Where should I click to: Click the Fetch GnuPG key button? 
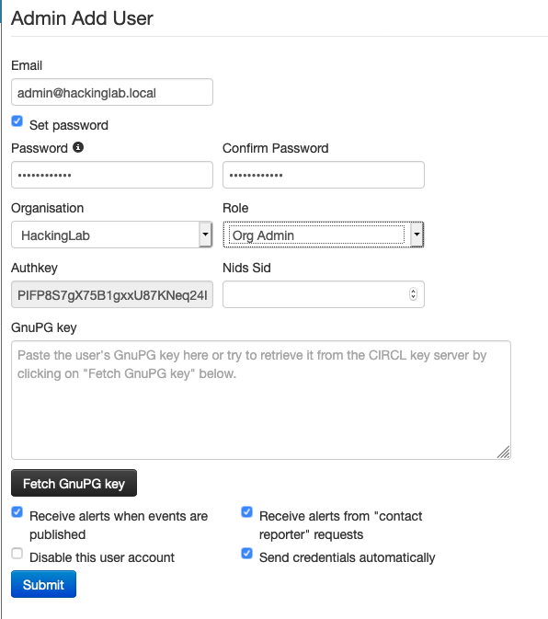coord(74,483)
